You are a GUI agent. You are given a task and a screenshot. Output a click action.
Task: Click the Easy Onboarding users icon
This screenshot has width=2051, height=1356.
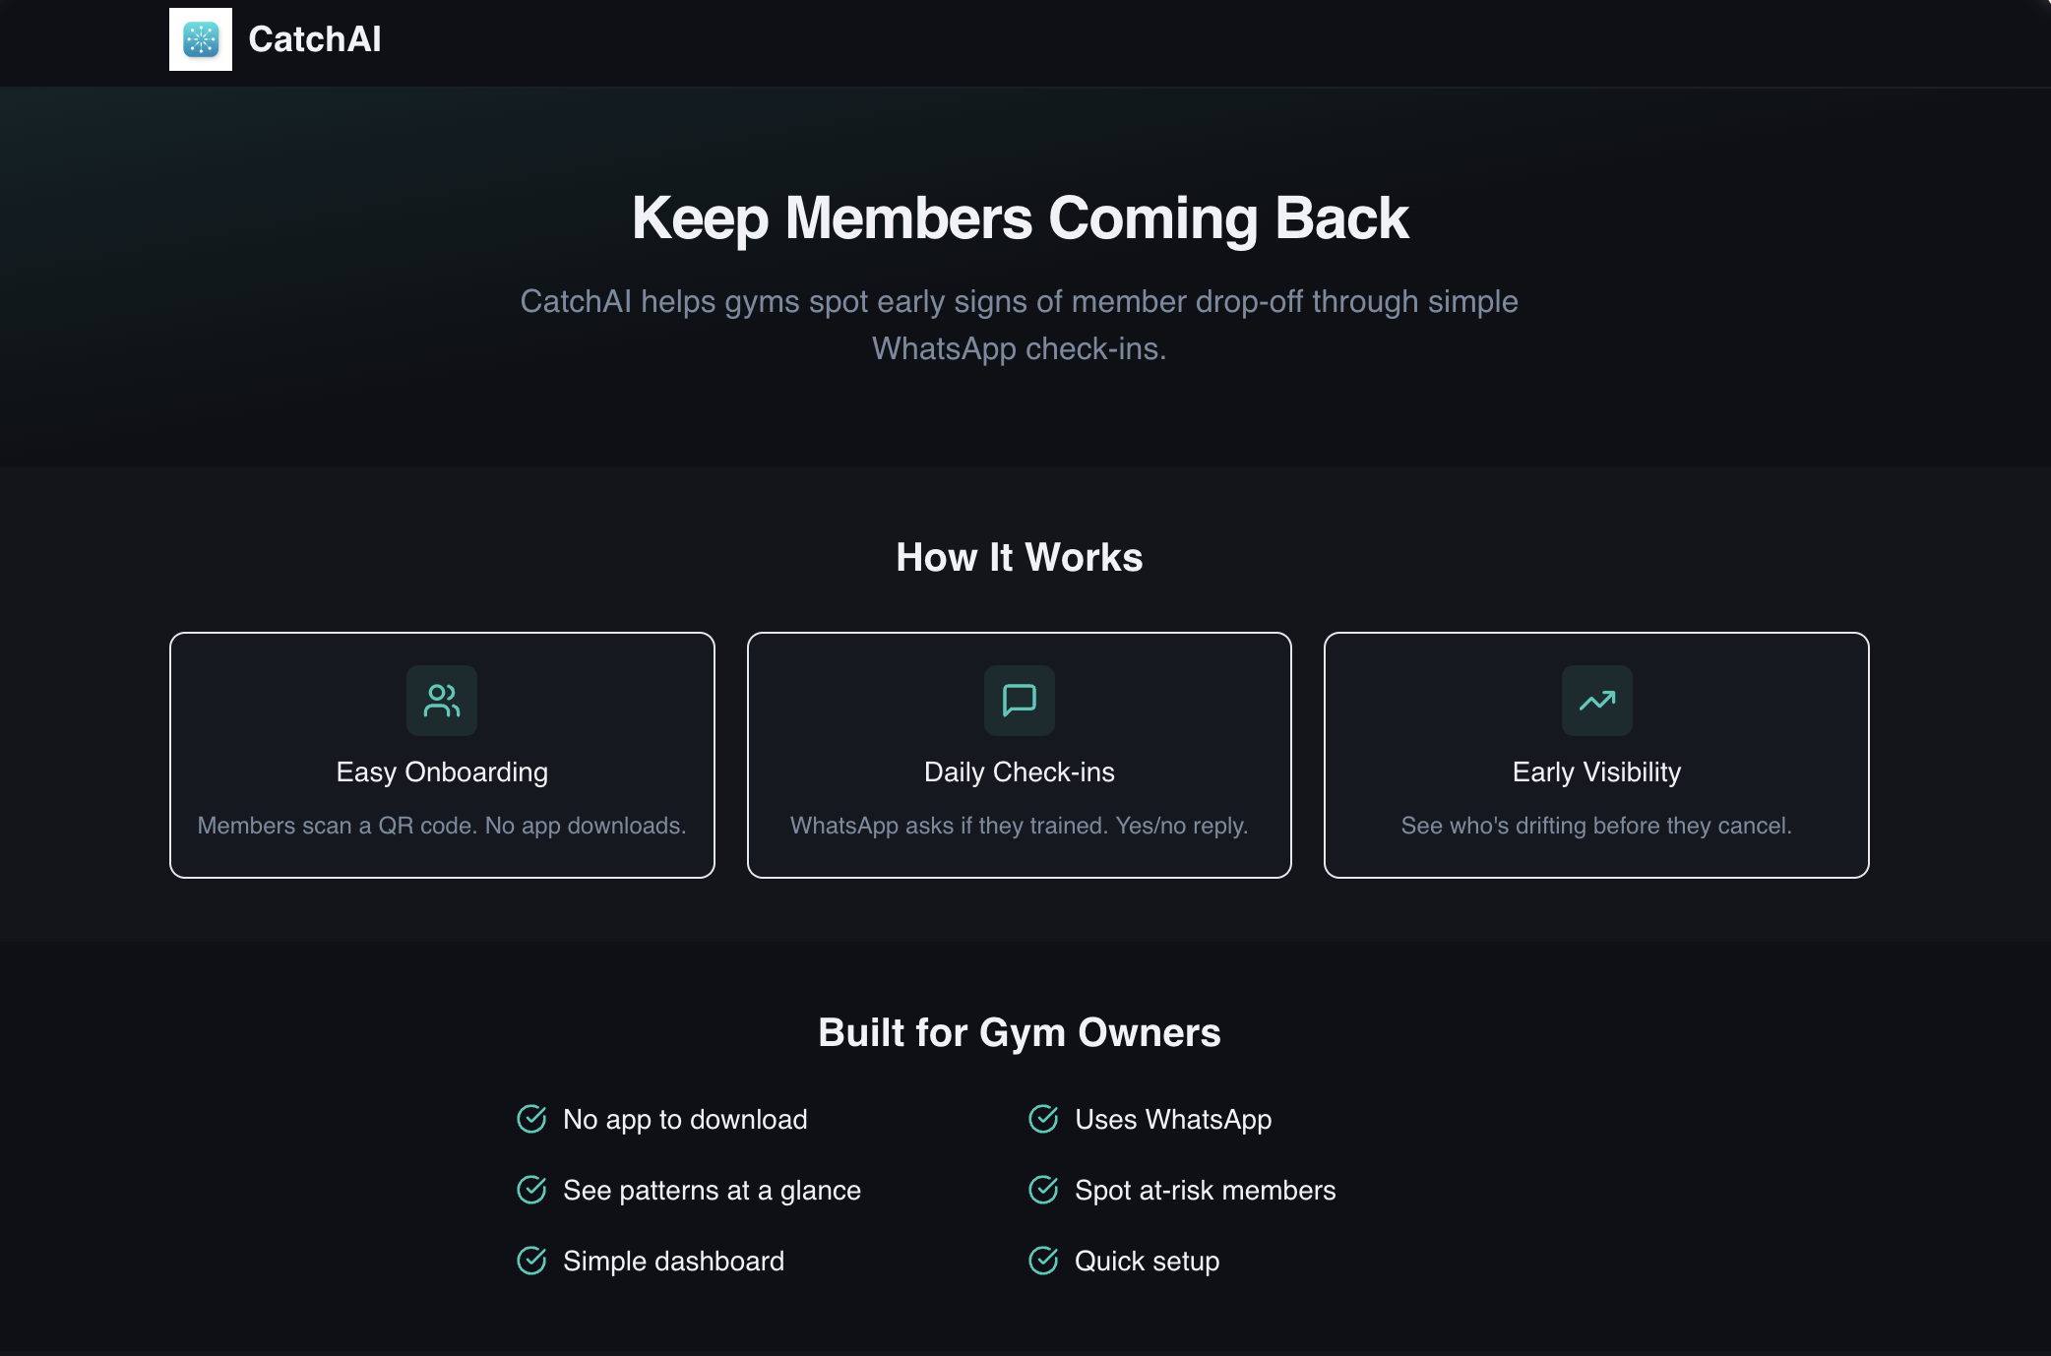coord(442,701)
